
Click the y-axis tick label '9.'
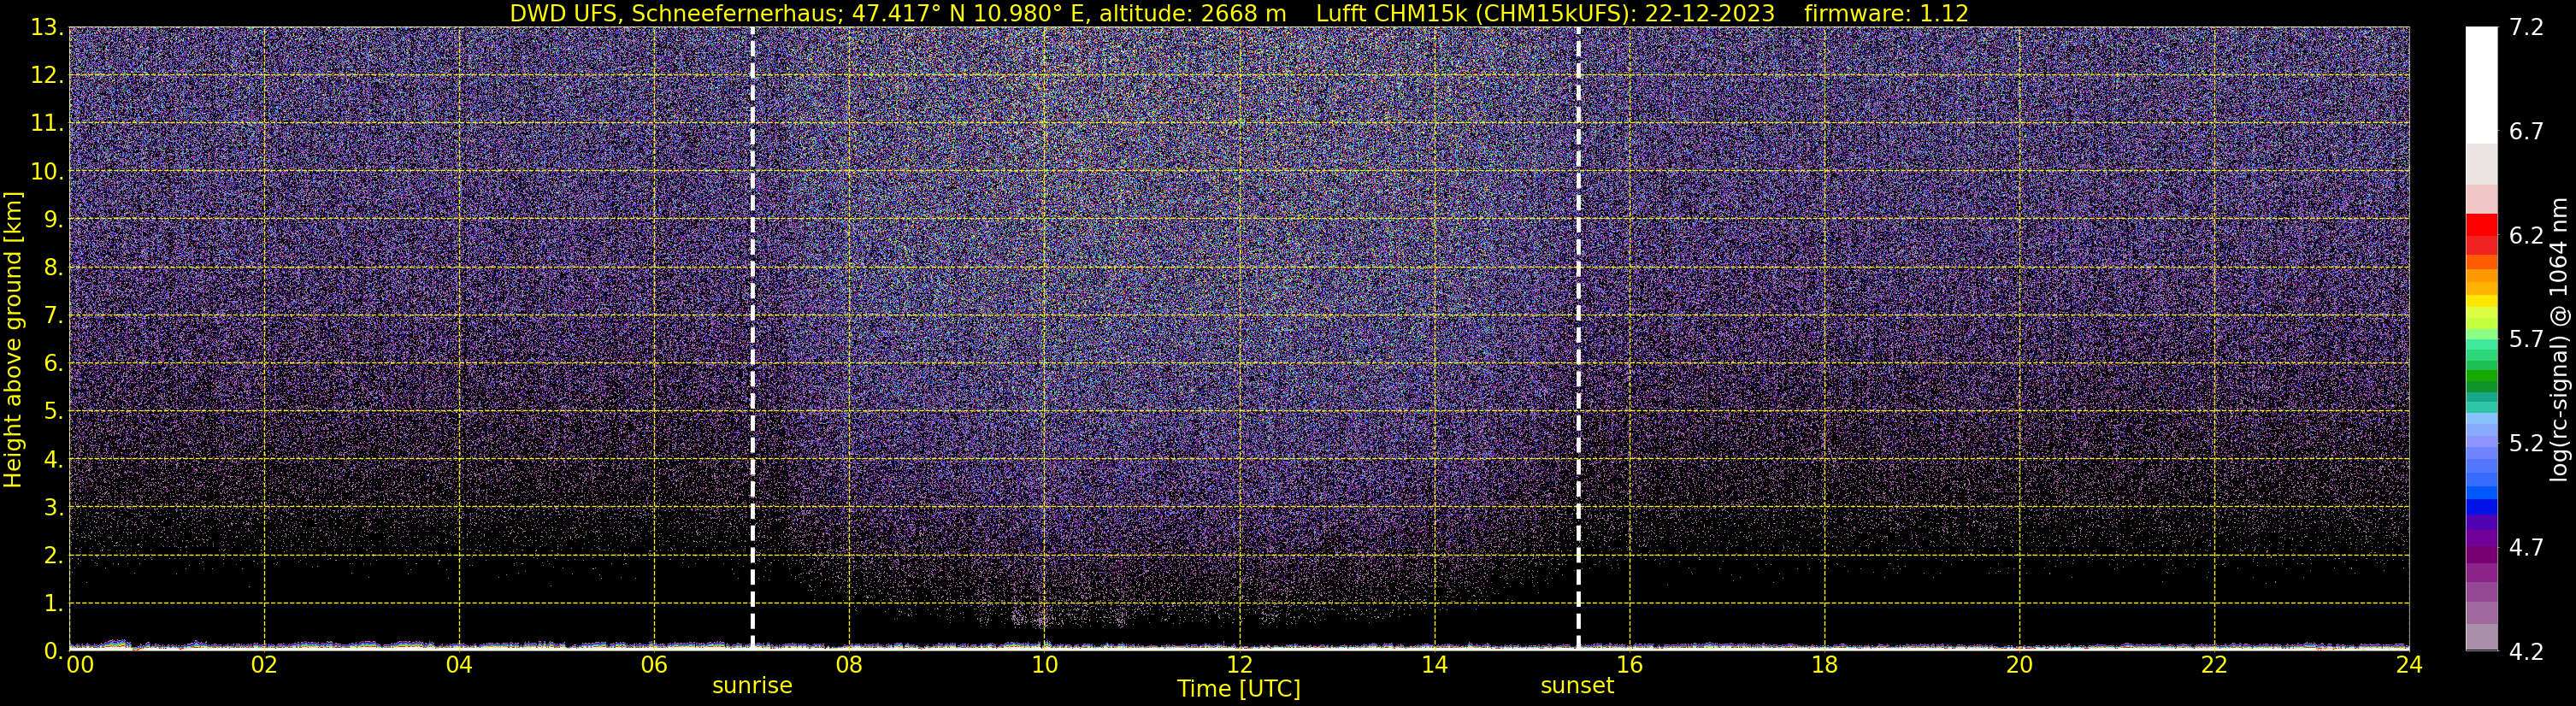[54, 220]
